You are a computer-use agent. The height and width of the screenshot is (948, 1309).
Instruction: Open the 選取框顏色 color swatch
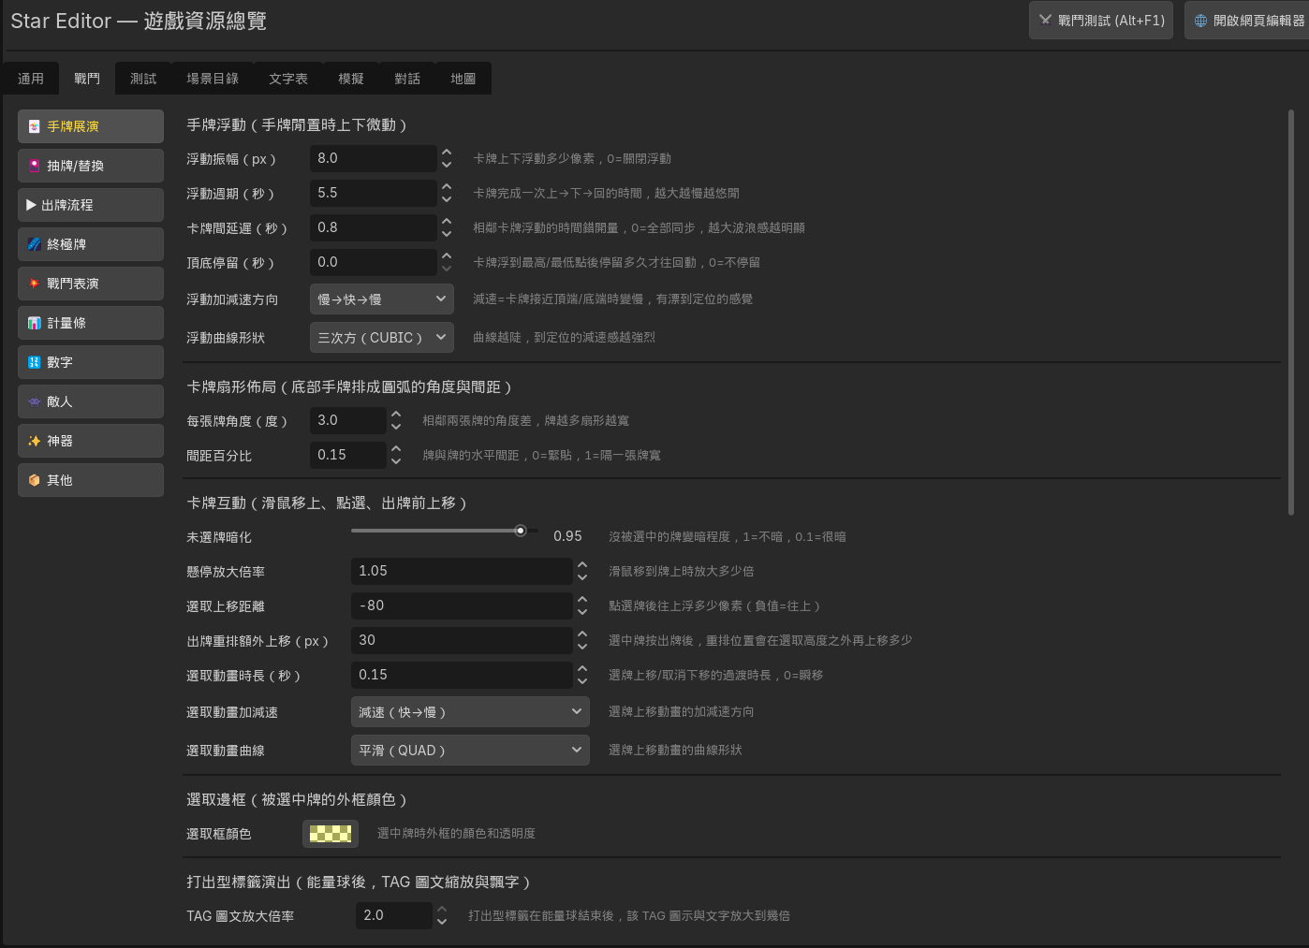point(331,834)
